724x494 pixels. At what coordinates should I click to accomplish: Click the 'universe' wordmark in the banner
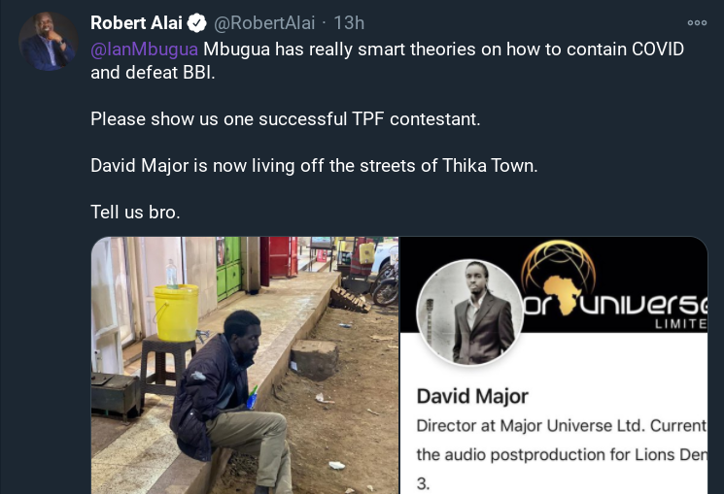(642, 304)
